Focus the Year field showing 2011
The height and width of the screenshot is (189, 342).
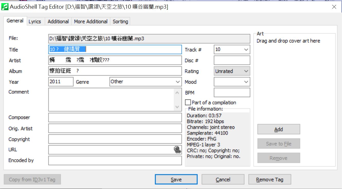(x=61, y=82)
